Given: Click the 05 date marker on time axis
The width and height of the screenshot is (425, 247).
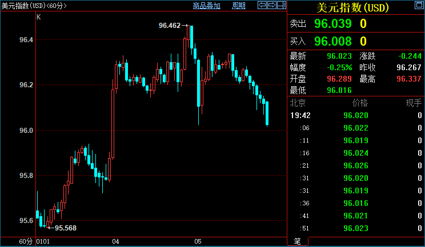Looking at the screenshot, I should (198, 242).
